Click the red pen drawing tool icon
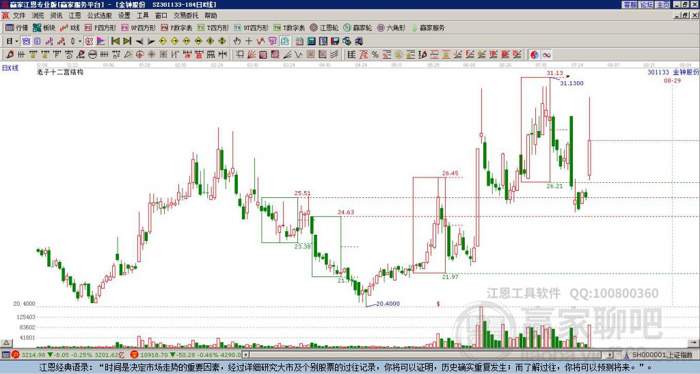 pyautogui.click(x=10, y=55)
